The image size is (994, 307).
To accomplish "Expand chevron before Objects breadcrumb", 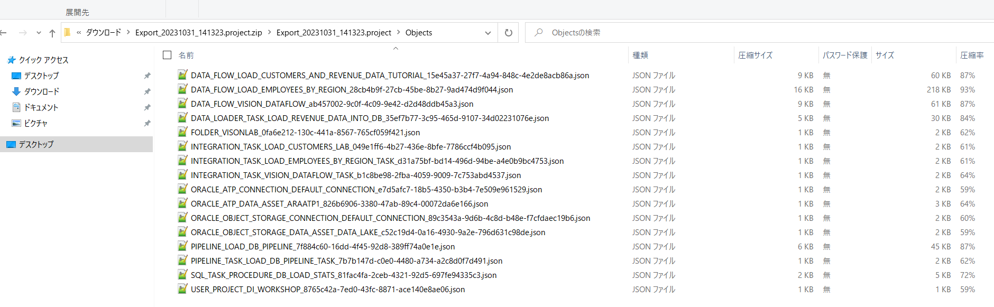I will 398,32.
